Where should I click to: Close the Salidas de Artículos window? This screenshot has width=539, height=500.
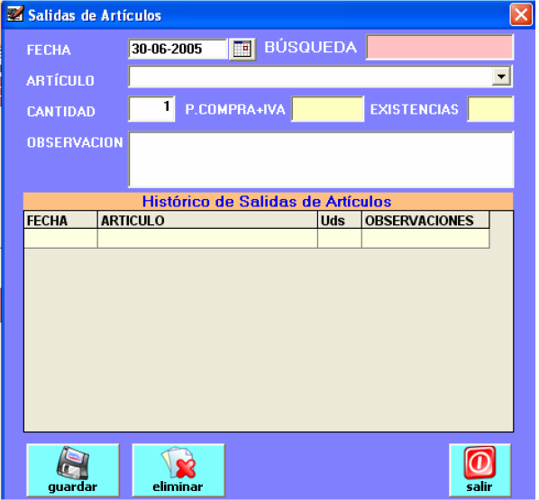click(x=521, y=14)
